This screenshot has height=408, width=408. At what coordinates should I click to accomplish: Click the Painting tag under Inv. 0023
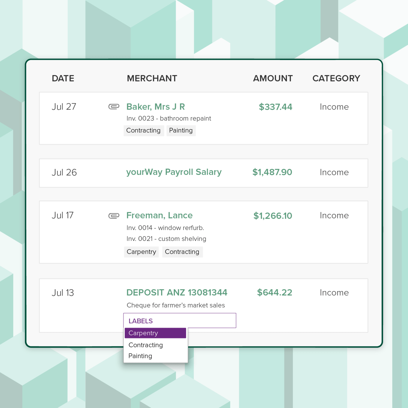tap(181, 130)
